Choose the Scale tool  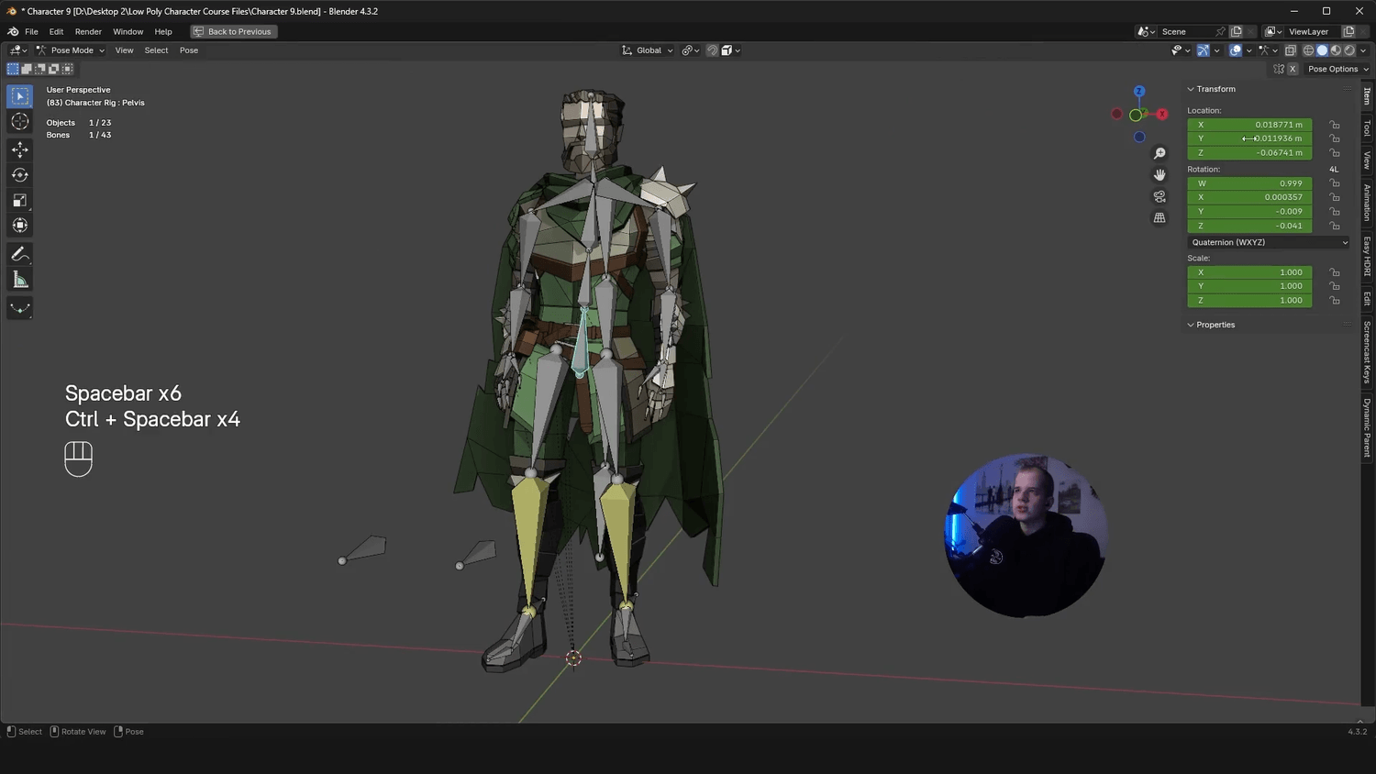coord(19,200)
